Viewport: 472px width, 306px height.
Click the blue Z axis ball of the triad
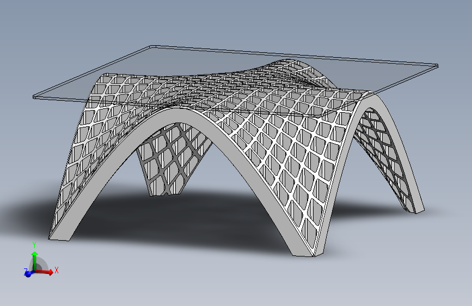pos(28,274)
